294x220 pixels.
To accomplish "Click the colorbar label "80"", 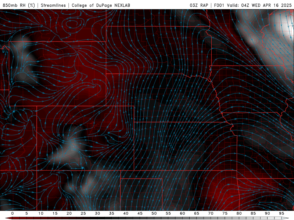I will coord(239,213).
